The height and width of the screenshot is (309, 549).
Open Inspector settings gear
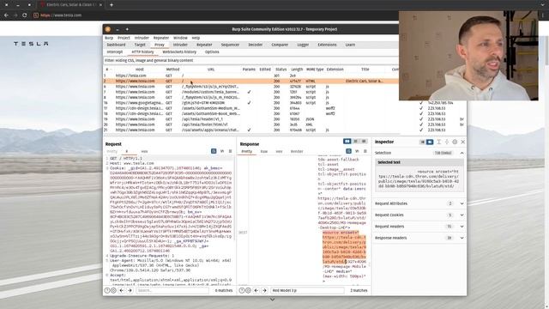tap(455, 142)
